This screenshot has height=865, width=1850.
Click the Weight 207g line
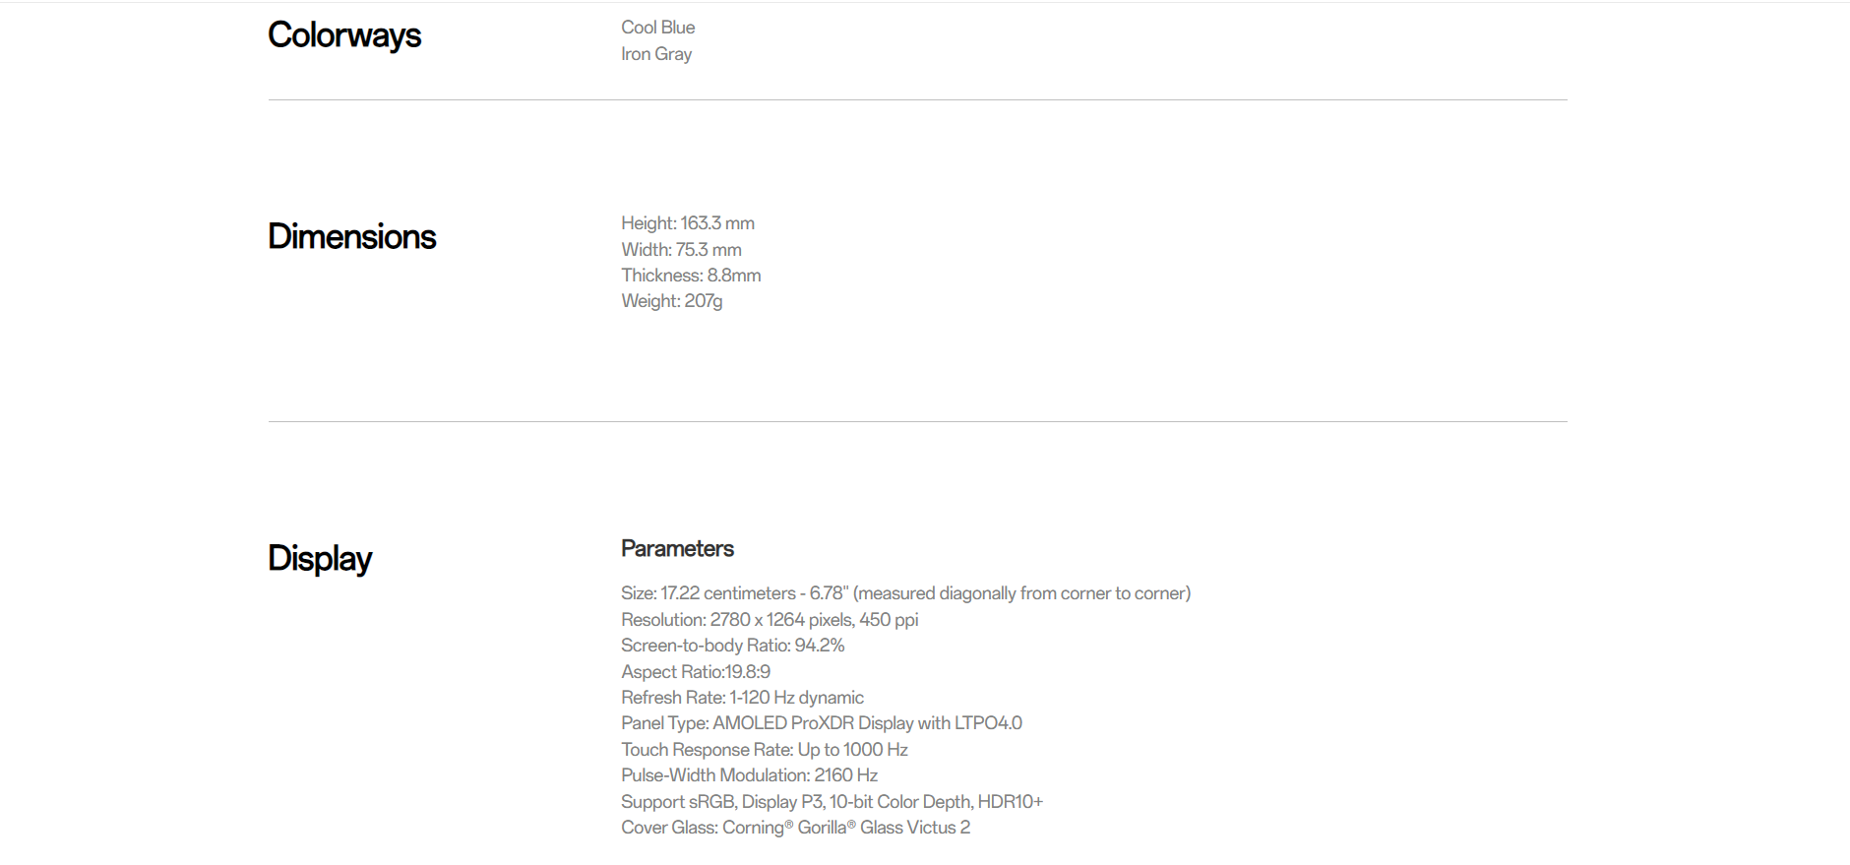click(672, 301)
